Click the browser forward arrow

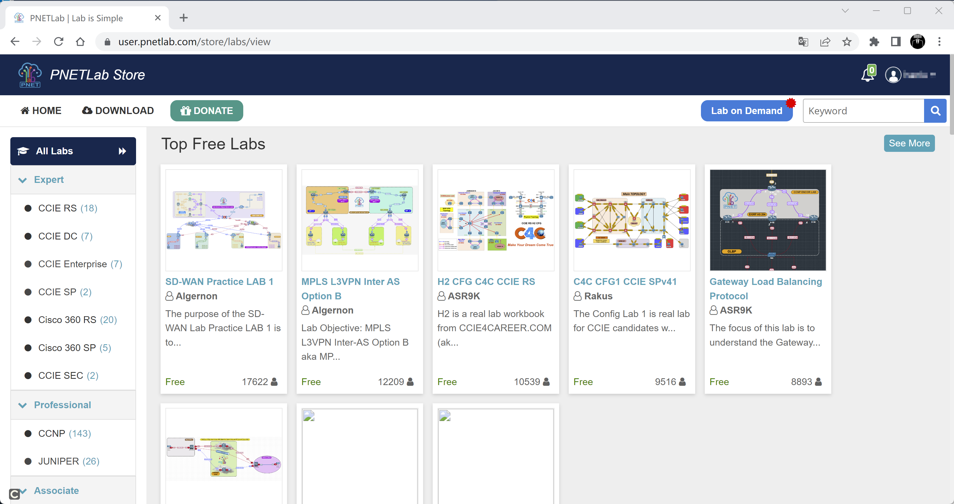(x=37, y=42)
